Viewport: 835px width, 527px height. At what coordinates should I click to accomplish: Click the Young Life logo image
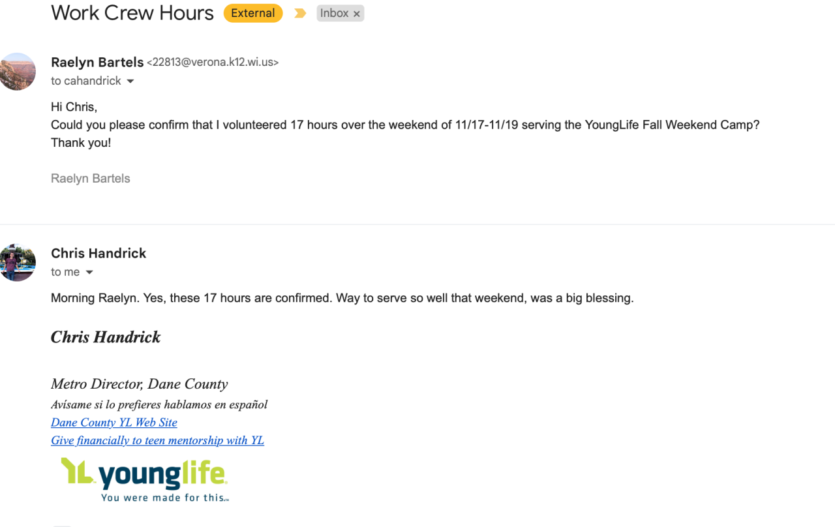click(x=144, y=479)
